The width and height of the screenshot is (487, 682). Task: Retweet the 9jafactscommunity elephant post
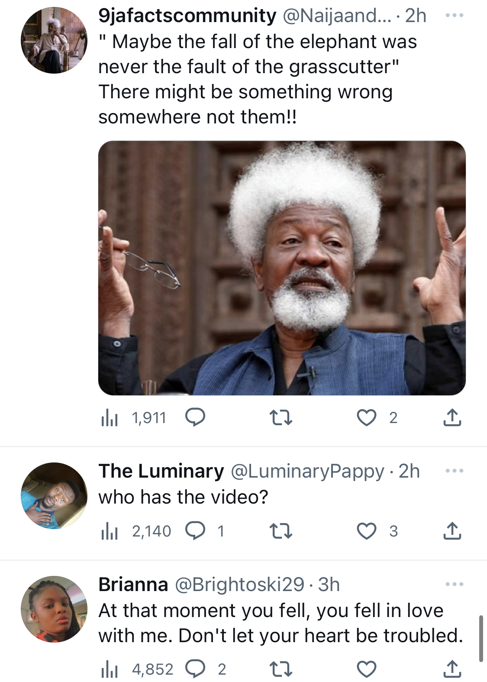[281, 418]
